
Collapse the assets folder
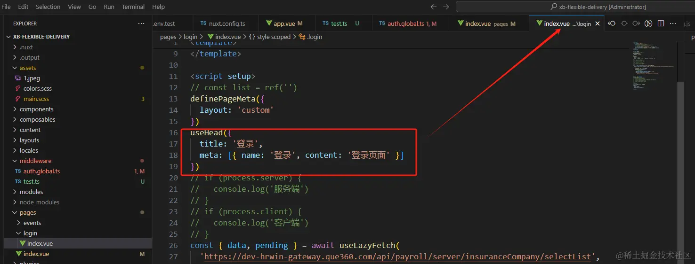click(x=78, y=68)
